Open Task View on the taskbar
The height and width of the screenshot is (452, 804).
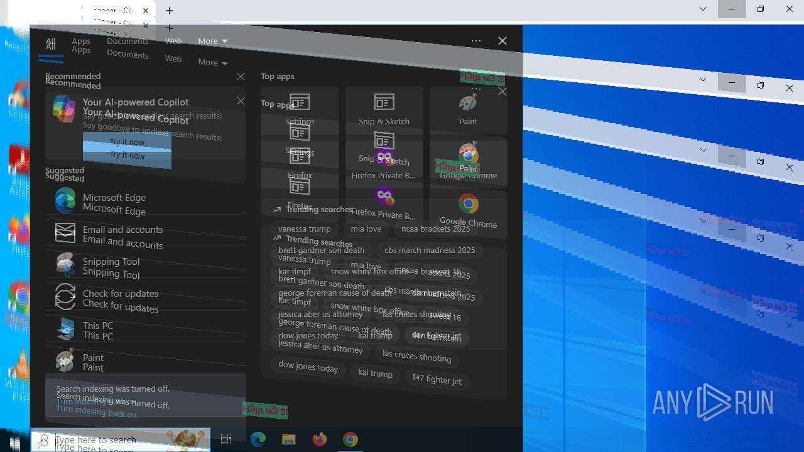click(226, 439)
